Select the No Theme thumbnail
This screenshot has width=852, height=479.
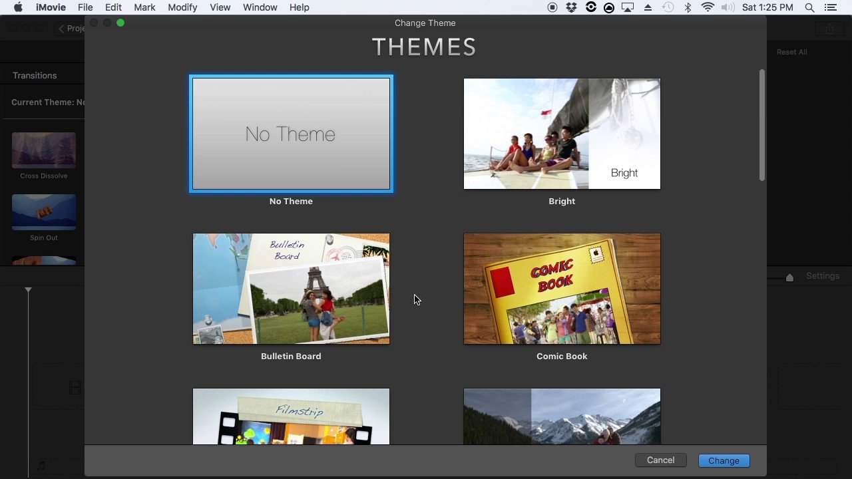(x=291, y=134)
